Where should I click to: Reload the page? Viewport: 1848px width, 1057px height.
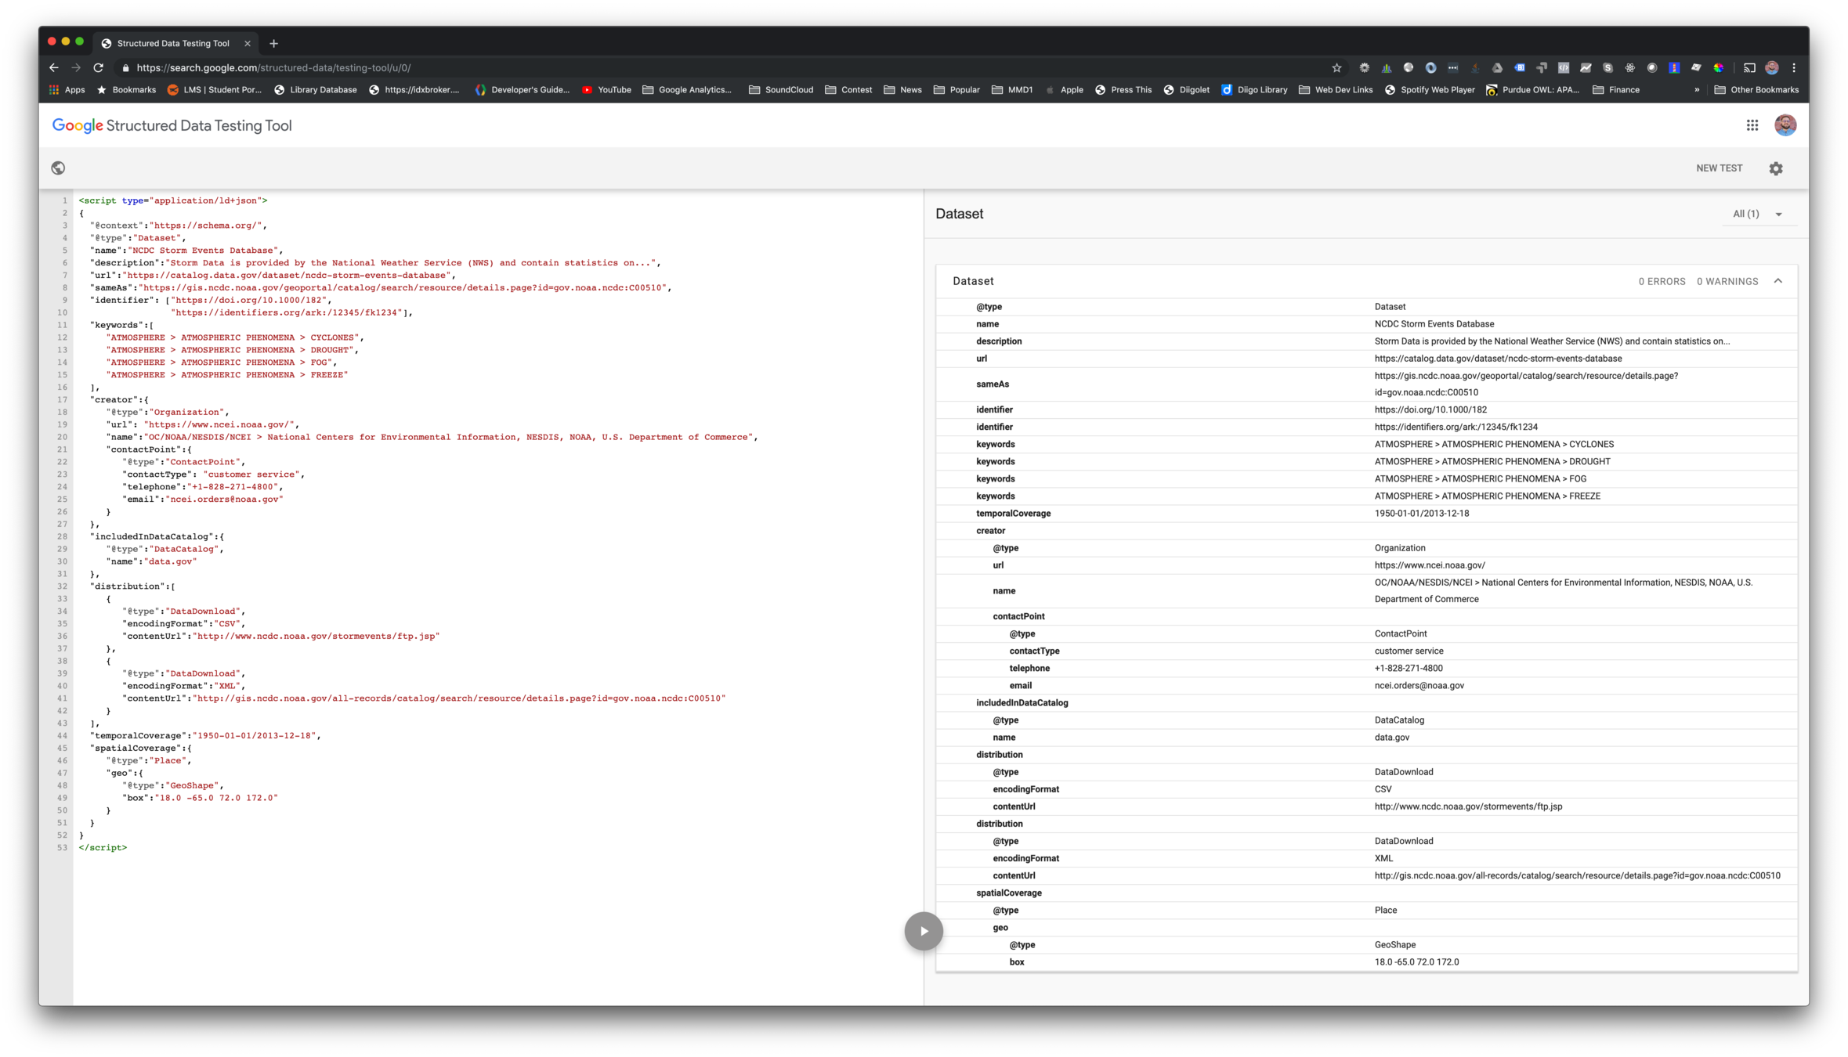(x=98, y=68)
